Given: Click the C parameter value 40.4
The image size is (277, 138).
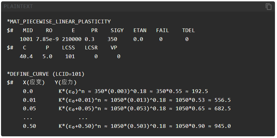Looking at the screenshot, I should [x=26, y=56].
